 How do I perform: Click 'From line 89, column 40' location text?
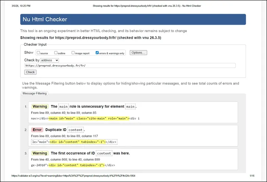64,113
